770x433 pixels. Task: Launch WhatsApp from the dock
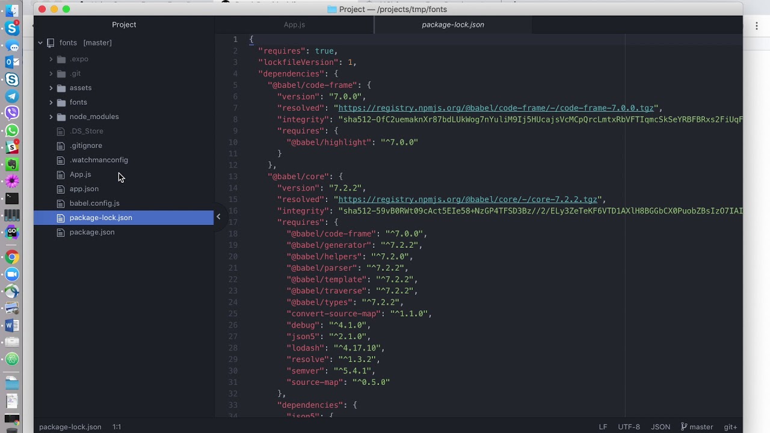coord(11,131)
